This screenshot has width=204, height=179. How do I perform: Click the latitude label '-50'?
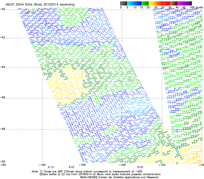point(2,161)
